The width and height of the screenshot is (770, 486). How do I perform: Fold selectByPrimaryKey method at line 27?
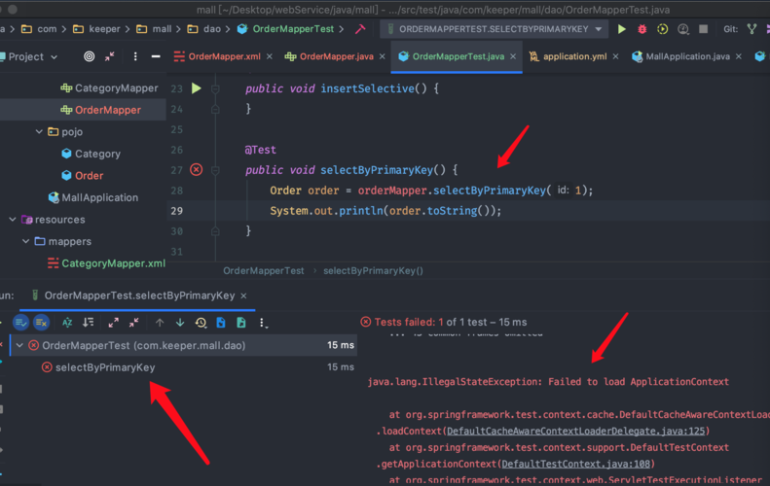click(x=215, y=170)
